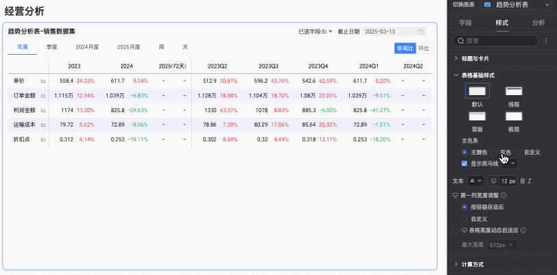Open the 趋势分析表 chart type dropdown
The image size is (557, 275).
(x=516, y=5)
